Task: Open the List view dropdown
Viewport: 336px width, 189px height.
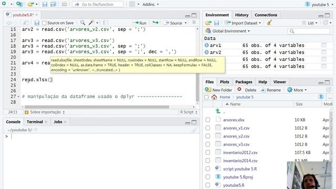Action: coord(310,23)
